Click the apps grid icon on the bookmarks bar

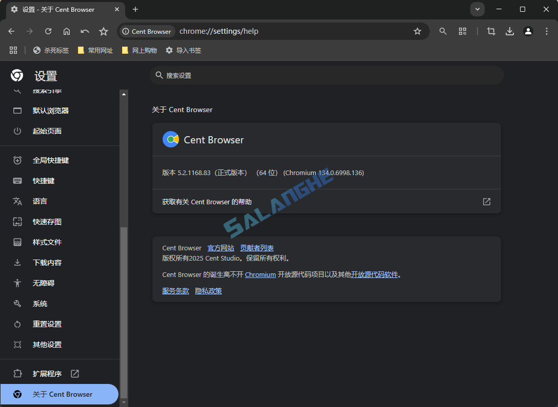point(13,50)
